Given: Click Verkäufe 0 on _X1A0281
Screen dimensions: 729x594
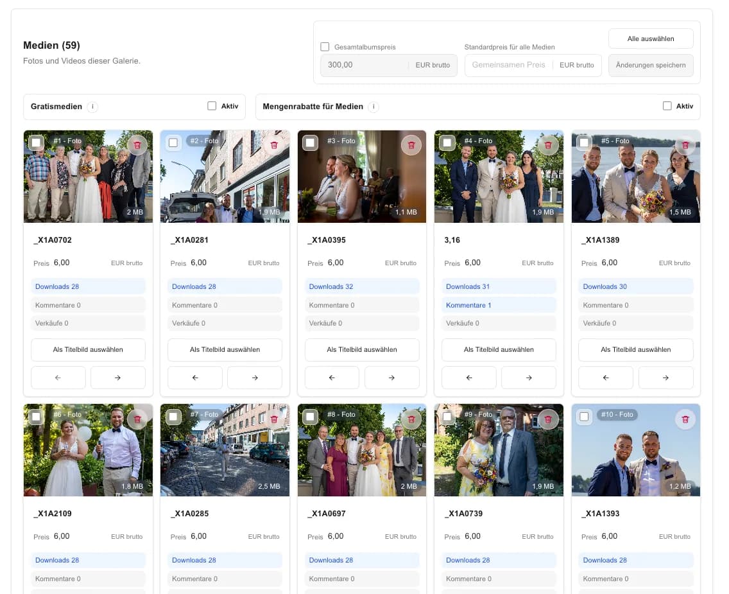Looking at the screenshot, I should (x=225, y=323).
